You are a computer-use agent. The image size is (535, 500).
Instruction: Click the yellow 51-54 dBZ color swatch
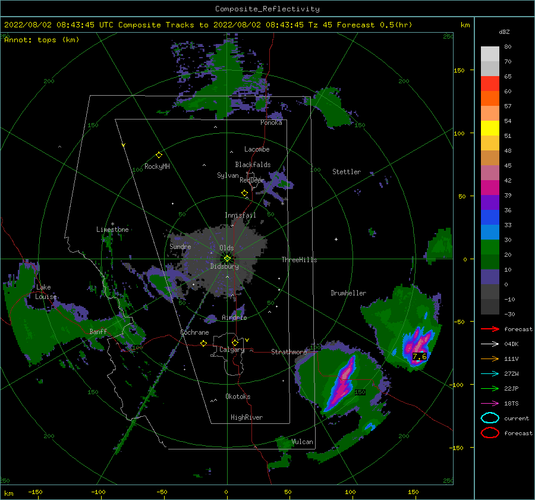tap(490, 128)
